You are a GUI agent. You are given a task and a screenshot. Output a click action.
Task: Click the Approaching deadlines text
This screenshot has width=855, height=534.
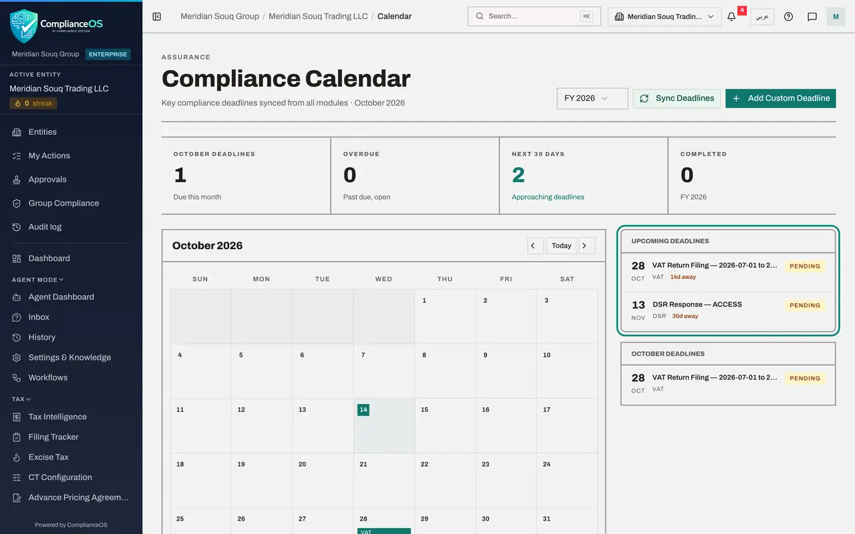(x=548, y=197)
